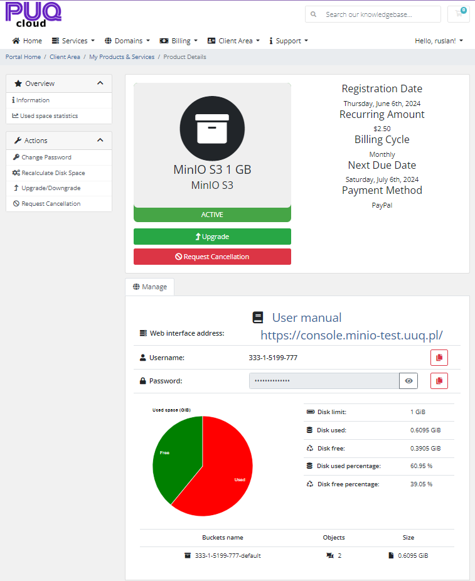Viewport: 475px width, 581px height.
Task: Go to Home in the navigation bar
Action: click(27, 41)
